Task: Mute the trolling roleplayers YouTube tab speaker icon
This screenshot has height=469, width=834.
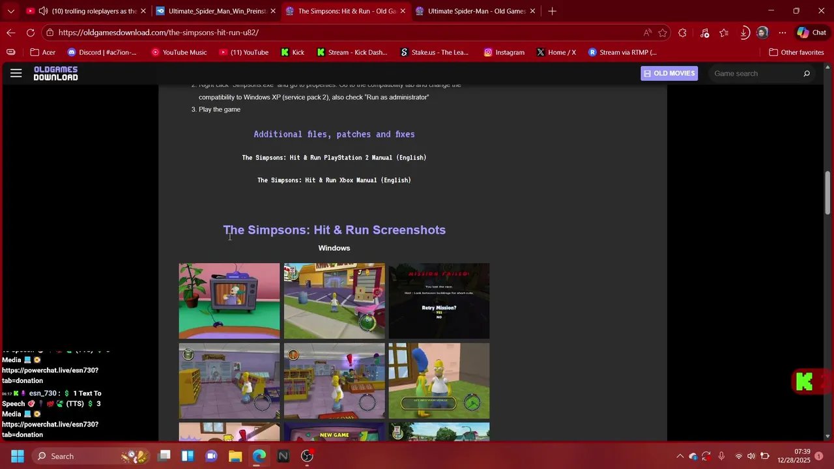Action: (x=43, y=11)
